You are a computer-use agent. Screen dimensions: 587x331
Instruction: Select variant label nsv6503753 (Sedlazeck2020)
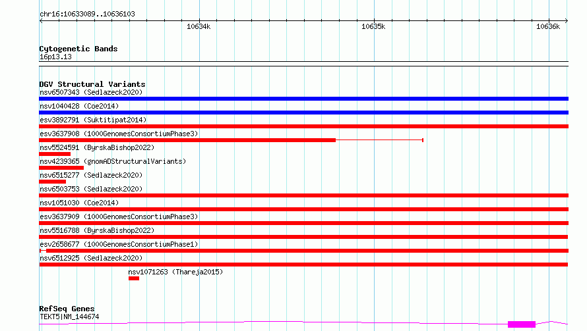[91, 189]
